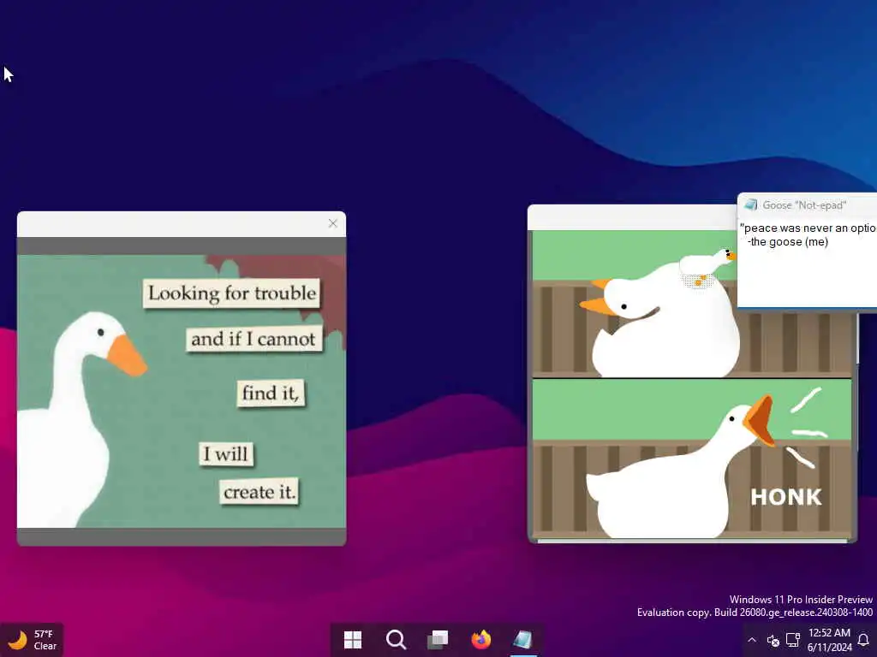Click the Looking for trouble goose meme image
The height and width of the screenshot is (657, 877).
182,391
